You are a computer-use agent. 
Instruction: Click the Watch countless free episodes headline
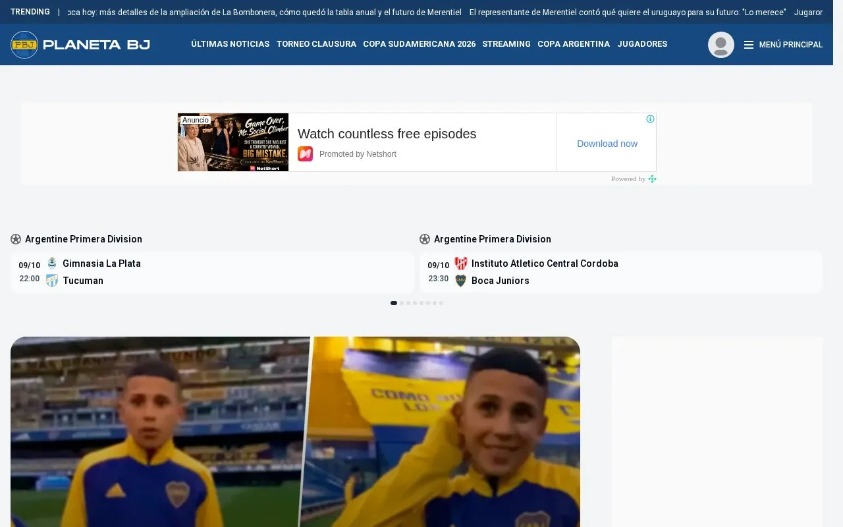387,134
